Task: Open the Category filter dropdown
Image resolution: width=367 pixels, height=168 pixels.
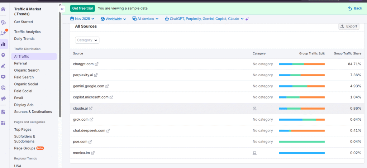Action: (x=87, y=40)
